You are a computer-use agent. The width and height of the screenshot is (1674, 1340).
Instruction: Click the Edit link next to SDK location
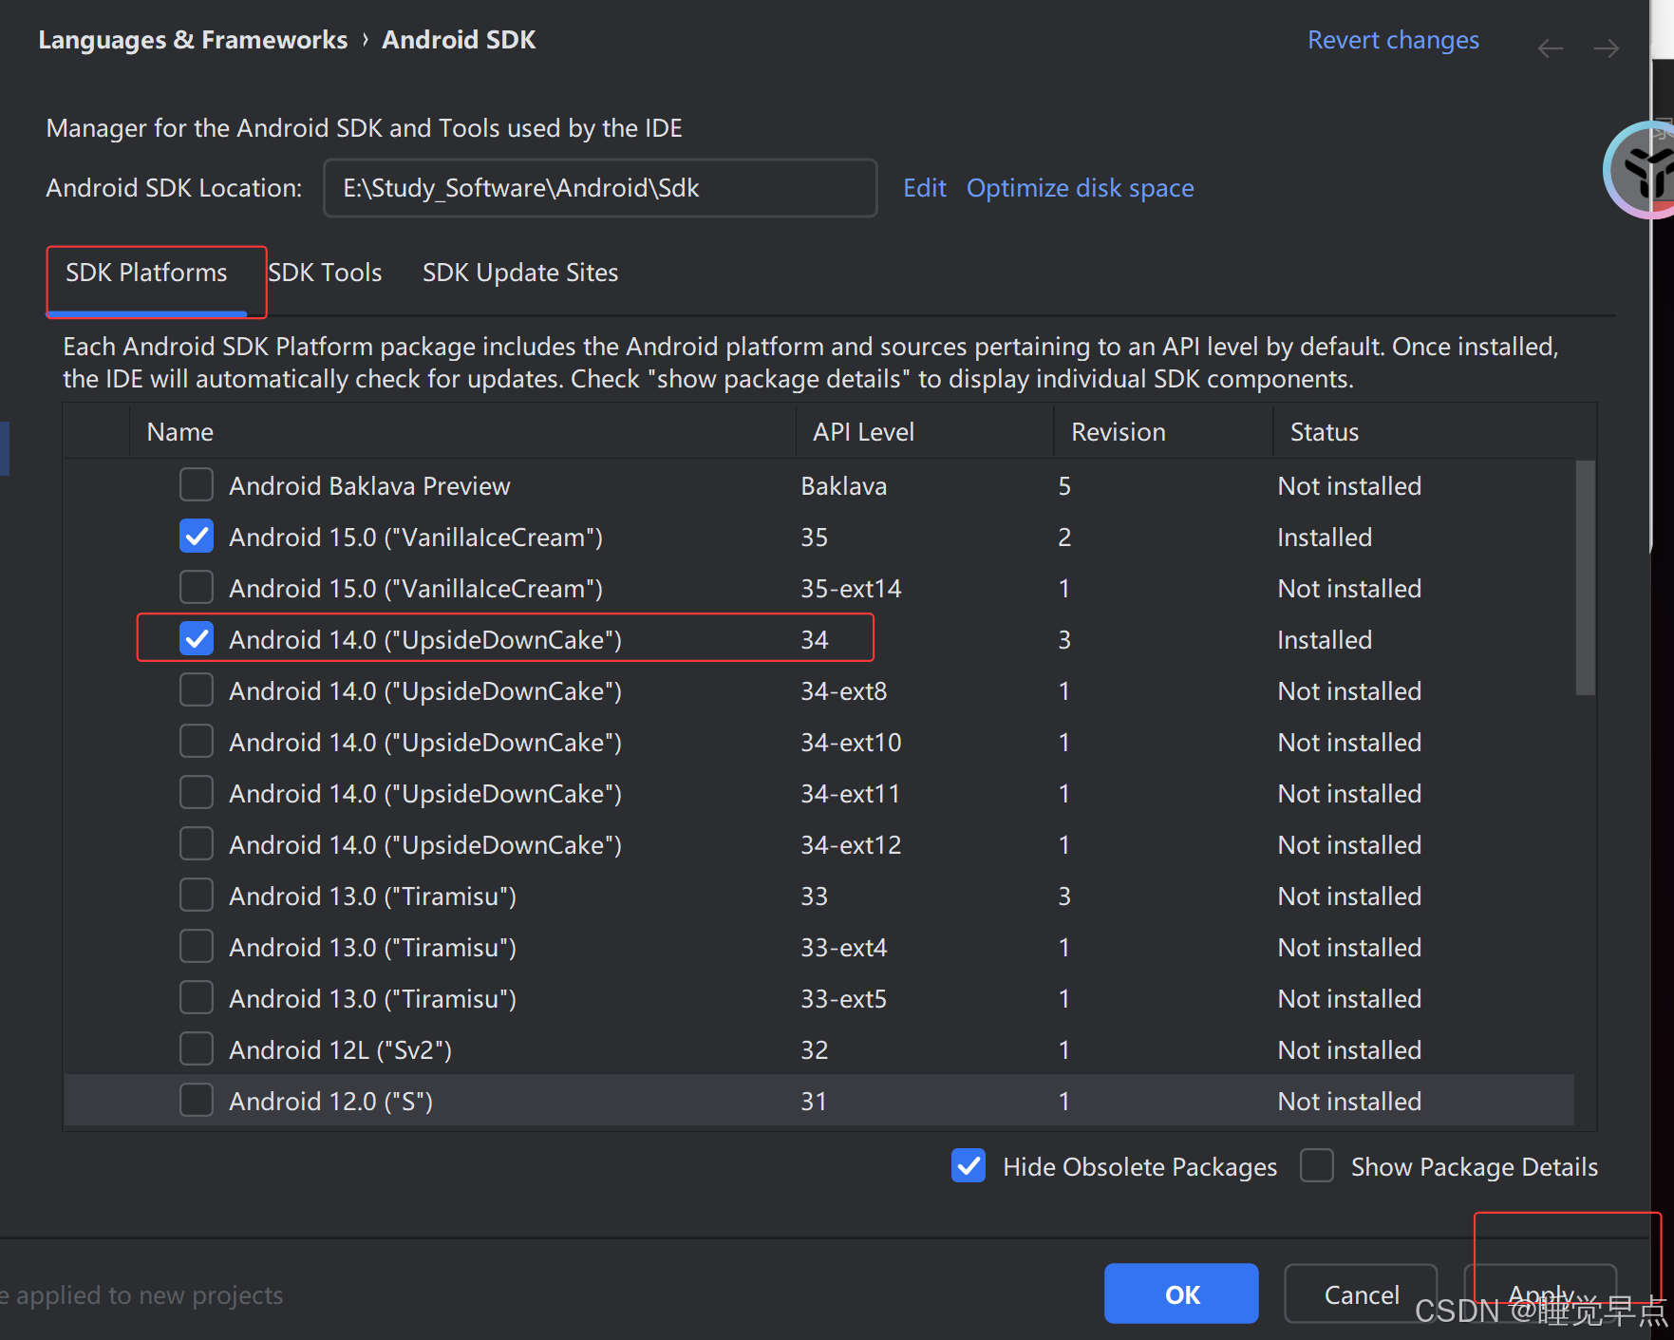click(x=924, y=187)
